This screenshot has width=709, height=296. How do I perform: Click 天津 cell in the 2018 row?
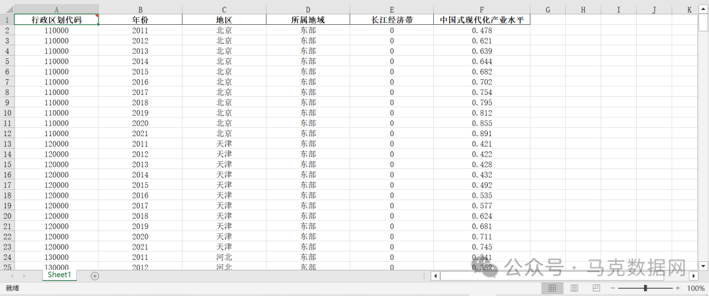coord(225,215)
